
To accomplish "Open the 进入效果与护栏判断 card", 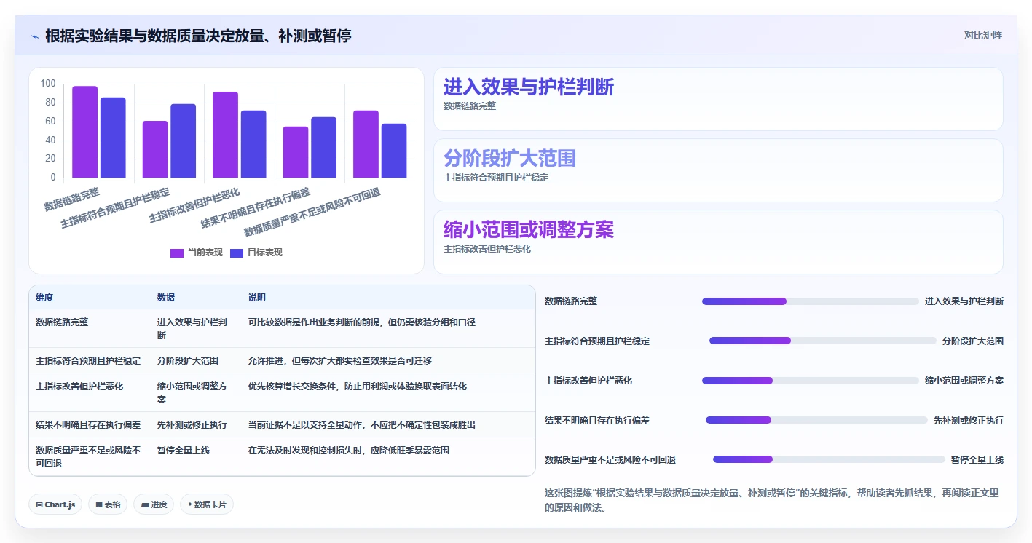I will pyautogui.click(x=718, y=99).
